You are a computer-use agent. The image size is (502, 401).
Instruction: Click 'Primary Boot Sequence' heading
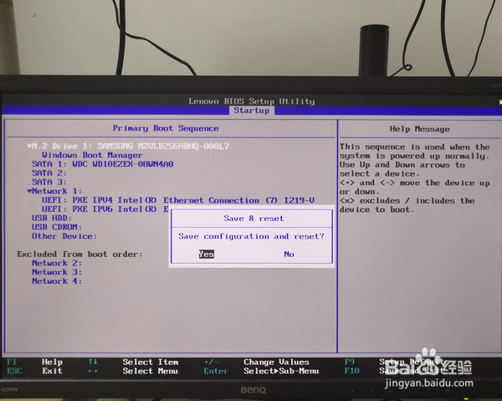coord(166,128)
